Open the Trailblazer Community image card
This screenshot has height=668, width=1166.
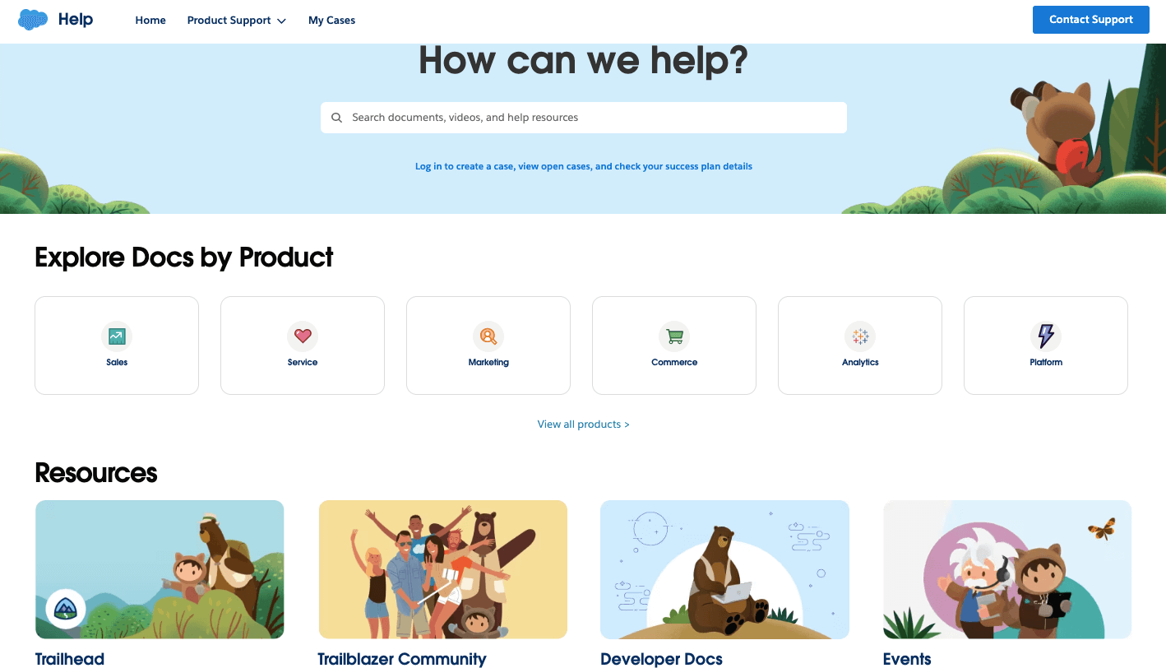pos(443,569)
